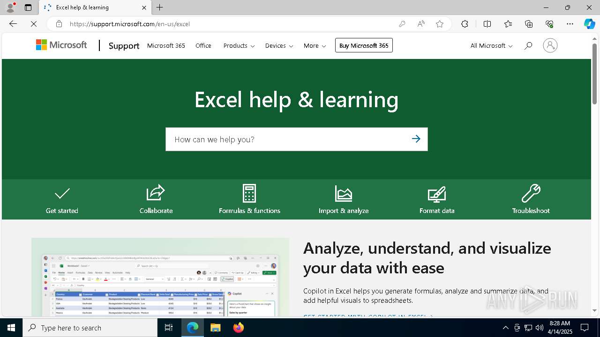Open the password key icon in address bar

coord(402,24)
